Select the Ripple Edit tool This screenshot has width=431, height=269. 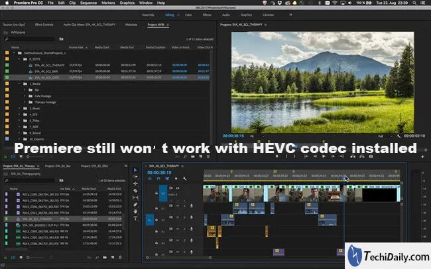pos(135,184)
